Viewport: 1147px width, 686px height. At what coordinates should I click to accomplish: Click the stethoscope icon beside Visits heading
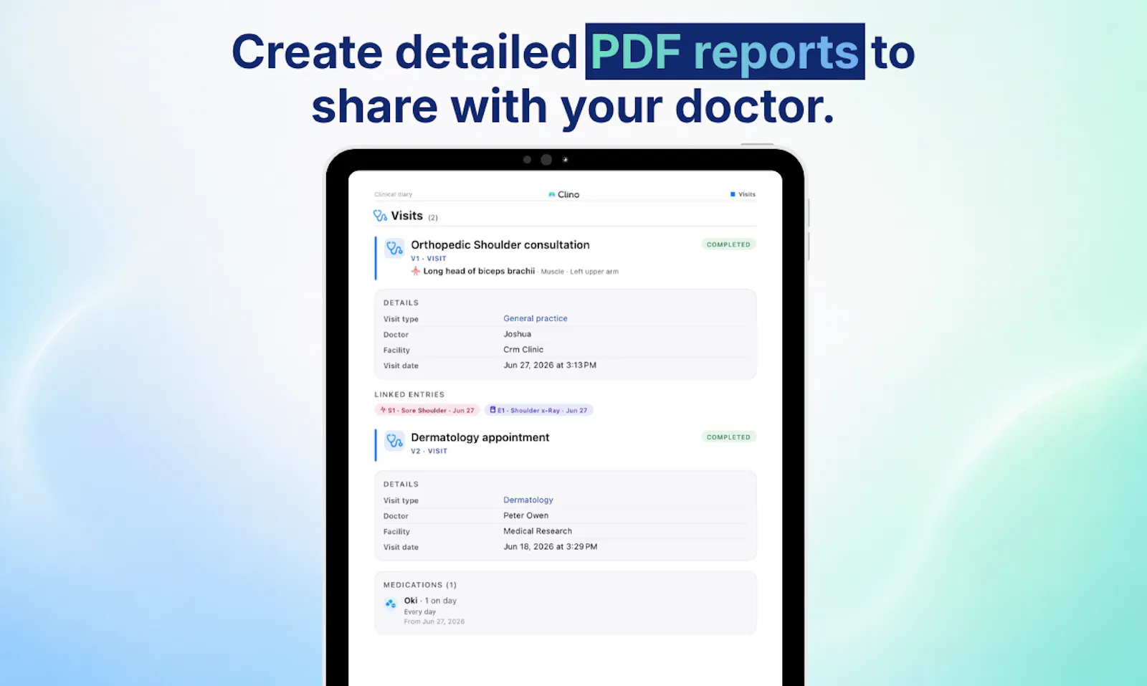point(380,215)
